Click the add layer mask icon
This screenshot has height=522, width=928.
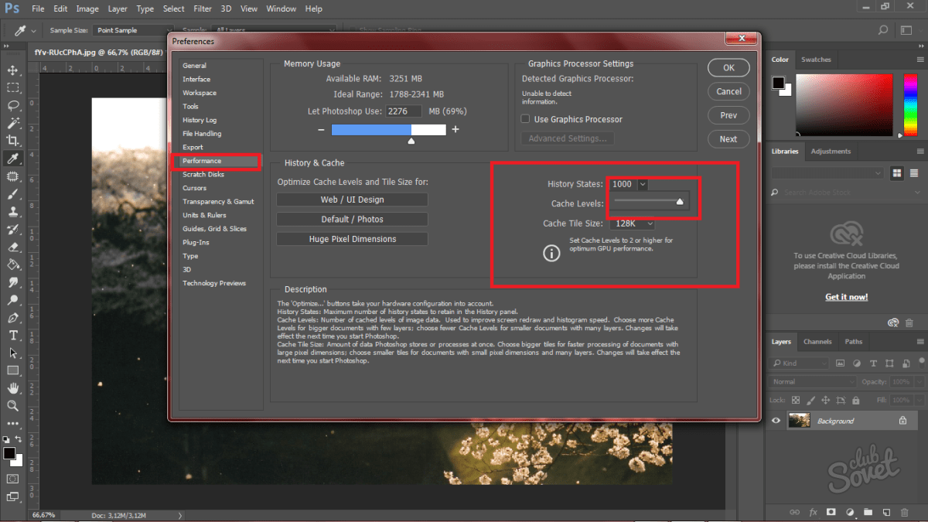pos(831,512)
